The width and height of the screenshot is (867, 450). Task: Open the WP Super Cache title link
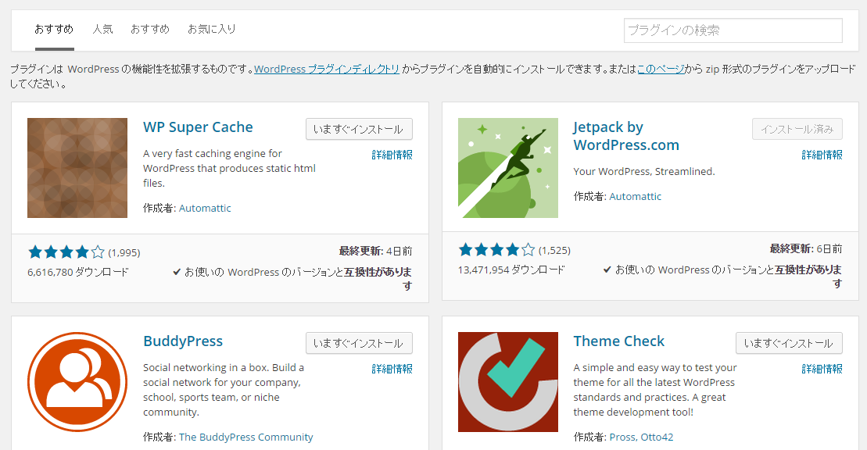click(x=198, y=127)
